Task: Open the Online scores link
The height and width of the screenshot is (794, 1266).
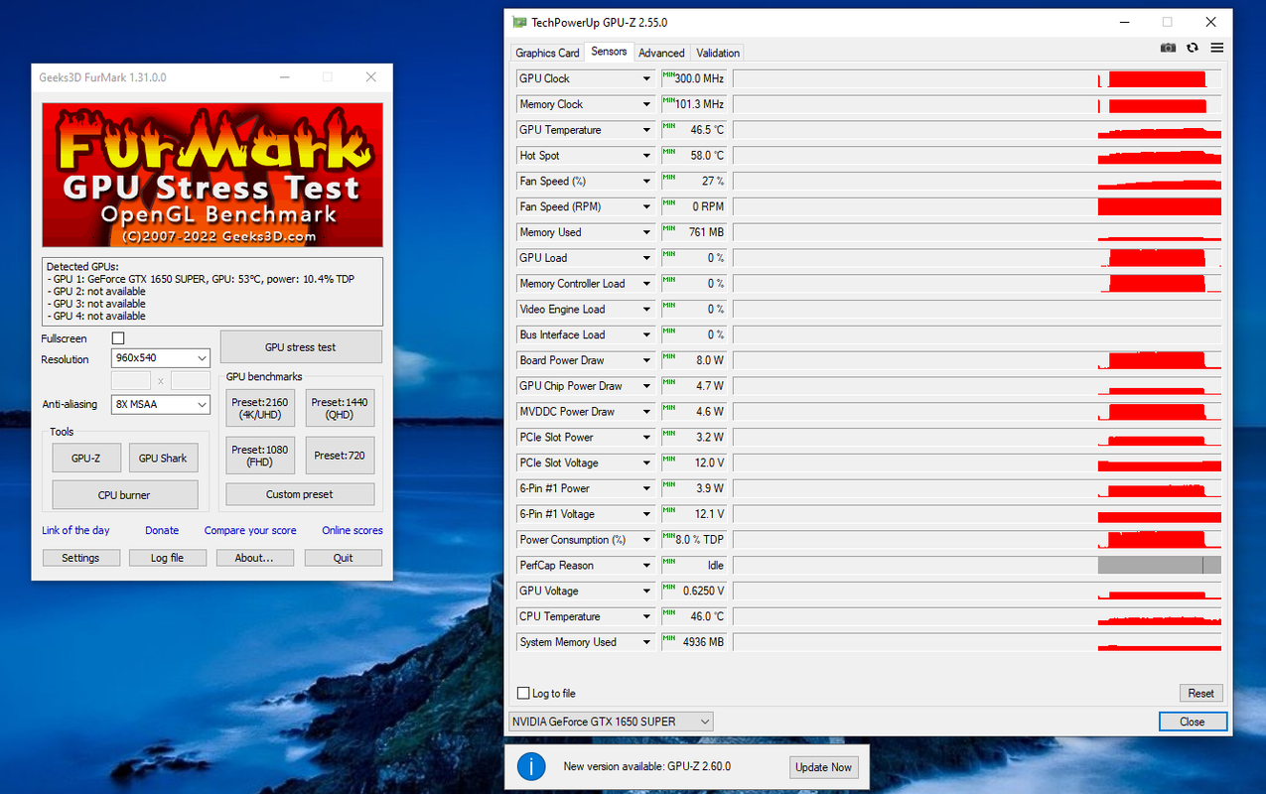Action: 352,530
